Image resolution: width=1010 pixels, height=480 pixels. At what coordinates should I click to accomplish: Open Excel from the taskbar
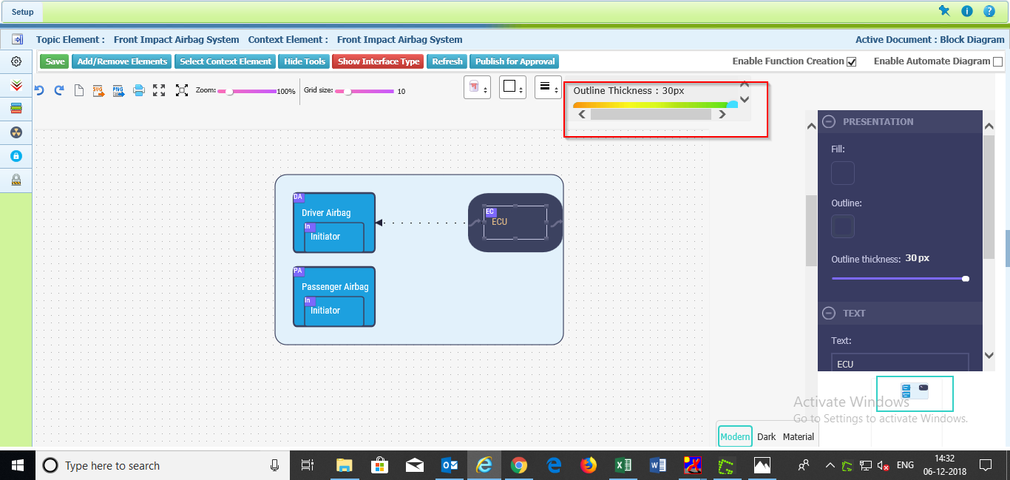click(x=623, y=465)
